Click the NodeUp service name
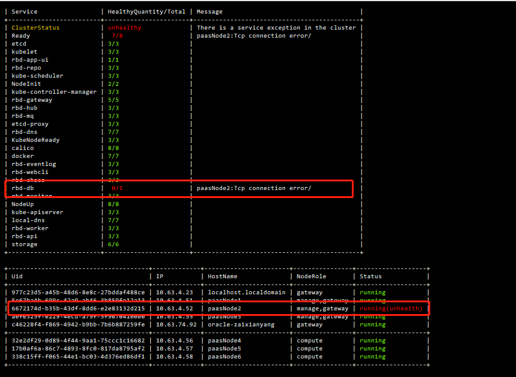Image resolution: width=516 pixels, height=377 pixels. (x=23, y=204)
